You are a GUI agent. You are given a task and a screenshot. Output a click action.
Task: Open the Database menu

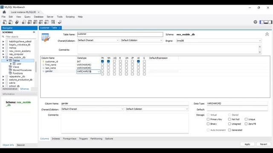38,17
